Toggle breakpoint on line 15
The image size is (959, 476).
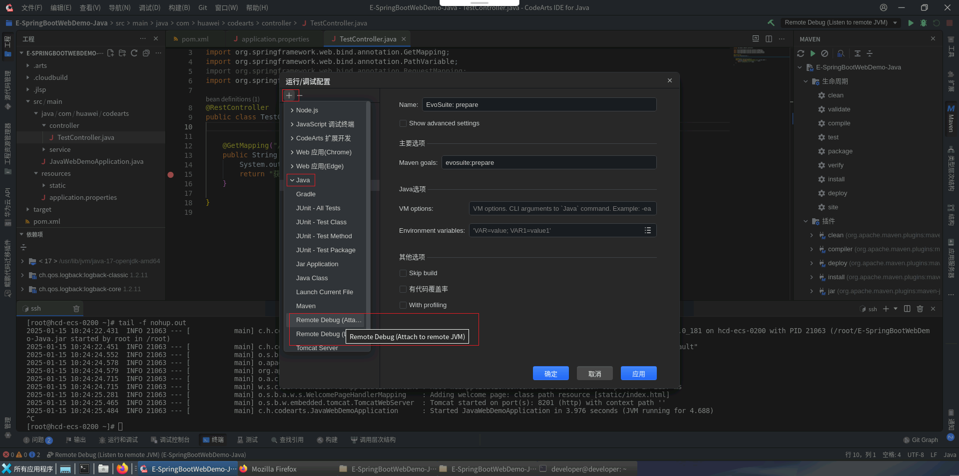point(171,175)
